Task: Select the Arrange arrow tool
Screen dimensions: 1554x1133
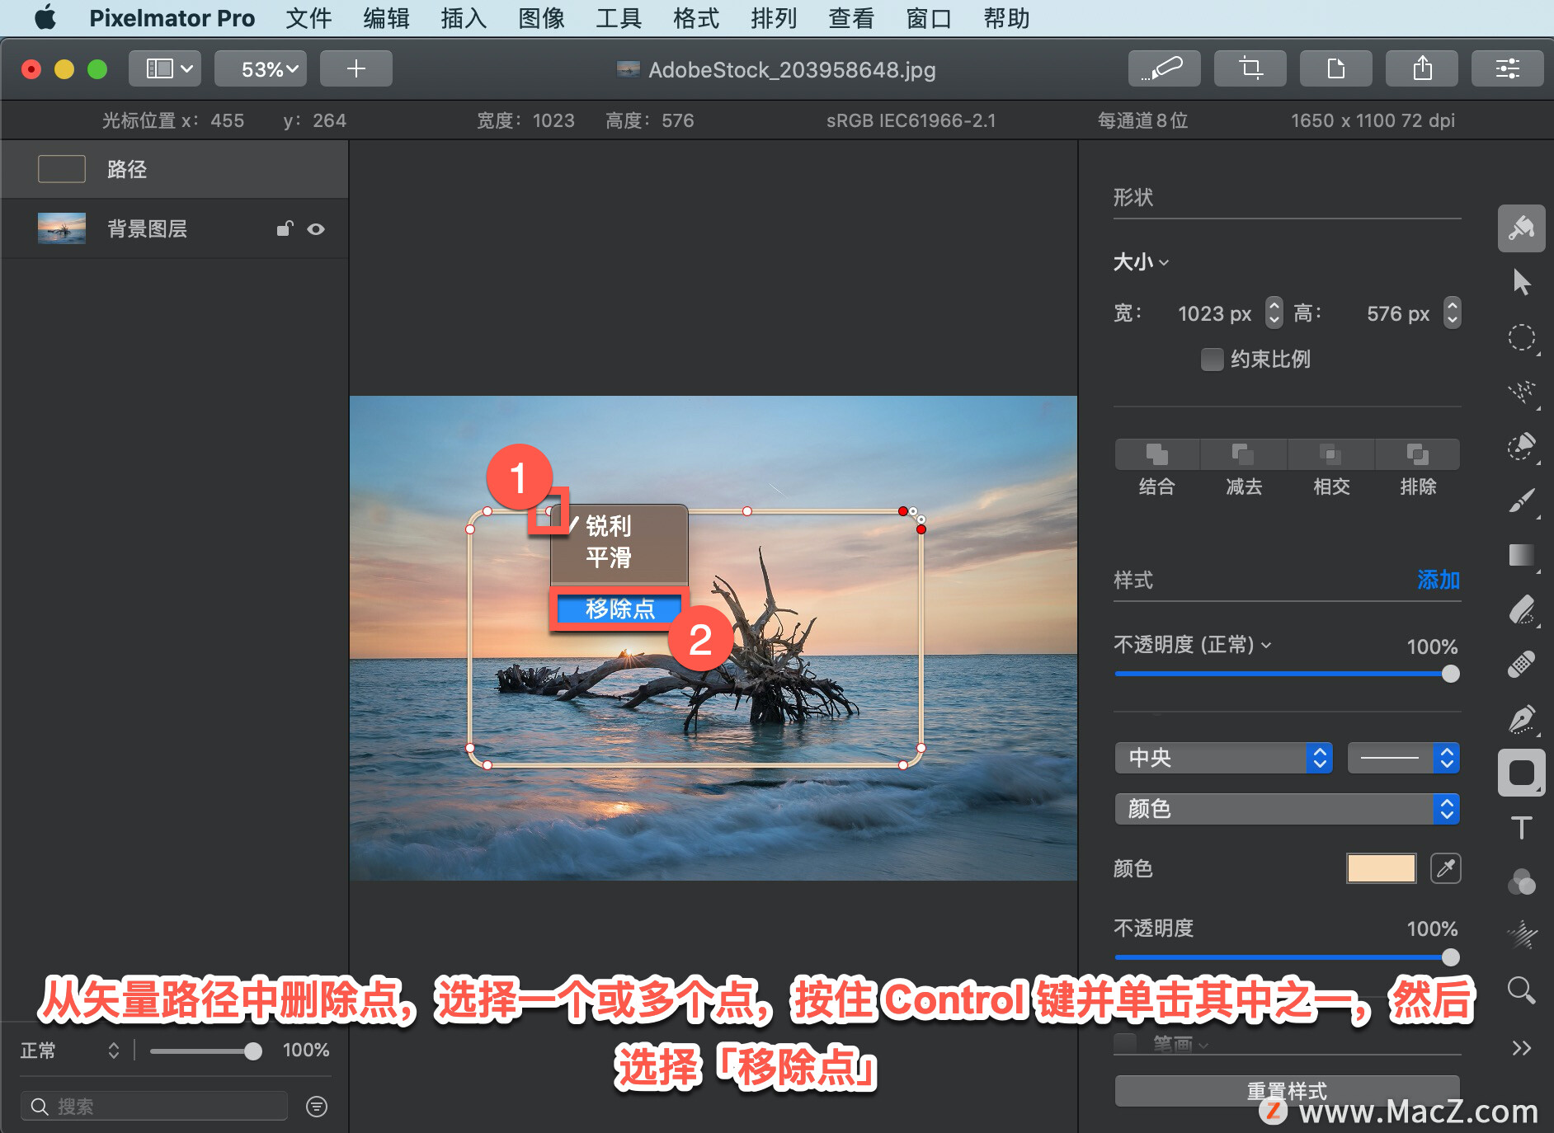Action: click(x=1522, y=282)
